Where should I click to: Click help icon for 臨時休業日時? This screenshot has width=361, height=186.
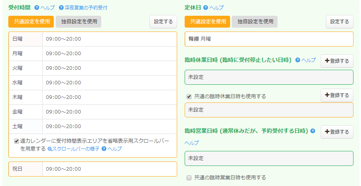point(298,60)
